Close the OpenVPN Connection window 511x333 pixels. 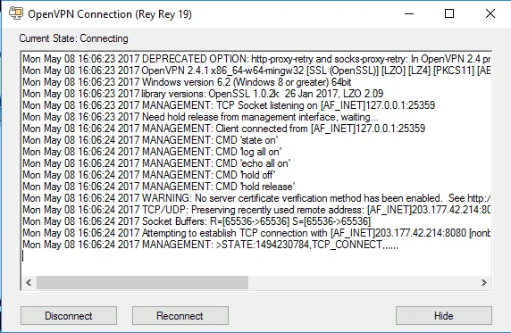click(490, 13)
